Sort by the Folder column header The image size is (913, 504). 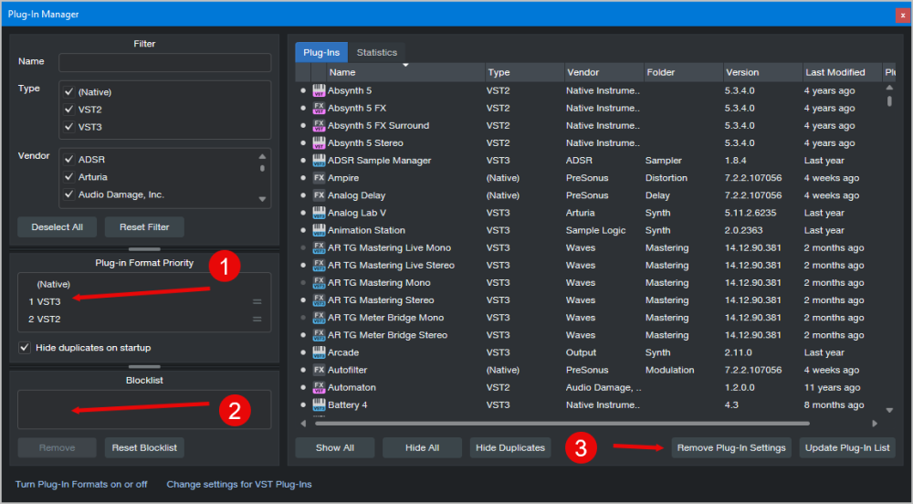click(683, 72)
